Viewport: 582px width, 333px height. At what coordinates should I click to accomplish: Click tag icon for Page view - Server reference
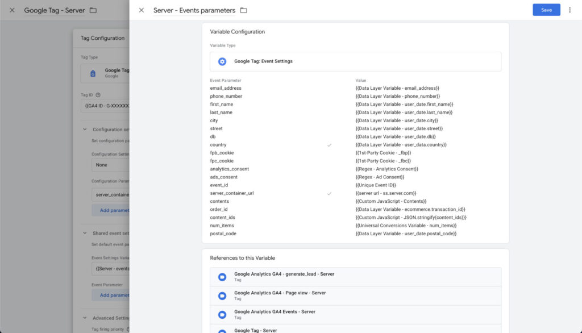pos(222,295)
